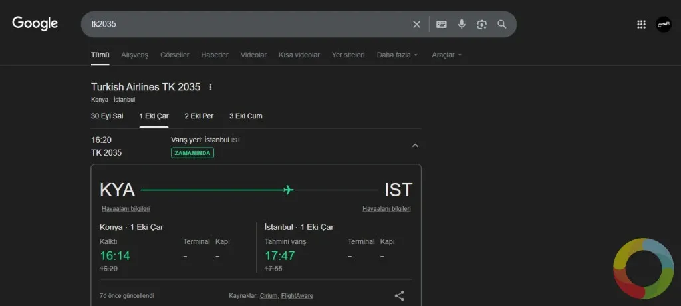Image resolution: width=681 pixels, height=306 pixels.
Task: Open the Google account profile avatar
Action: click(x=663, y=25)
